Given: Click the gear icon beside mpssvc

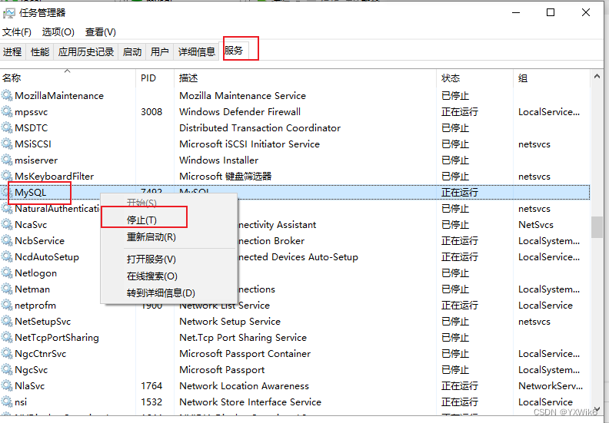Looking at the screenshot, I should point(7,111).
